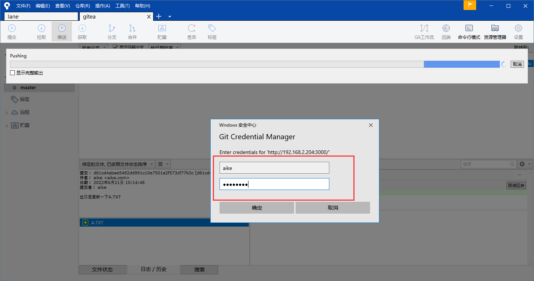534x281 pixels.
Task: Open the 远端 (Remote) toolbar icon
Action: coord(446,32)
